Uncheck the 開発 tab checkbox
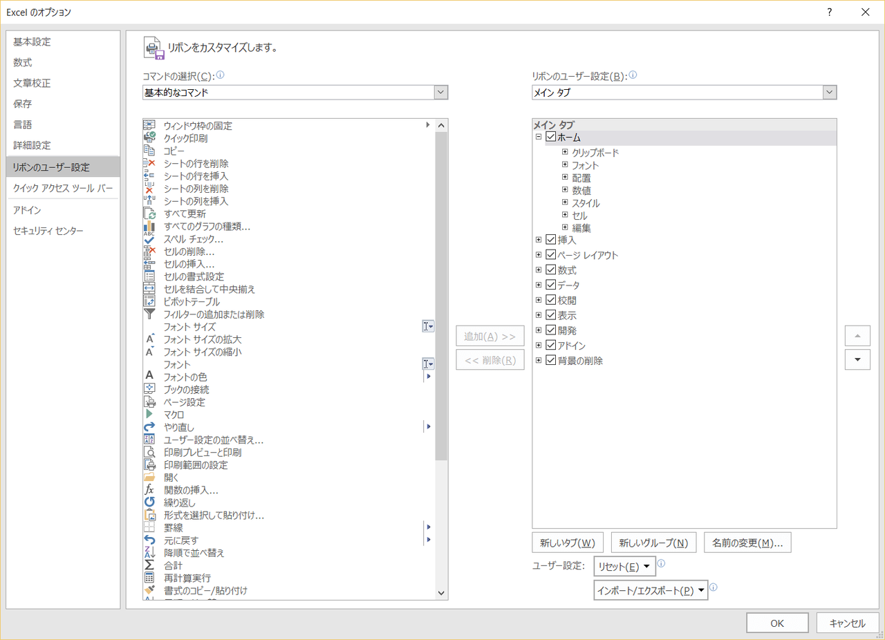The image size is (885, 640). [550, 330]
